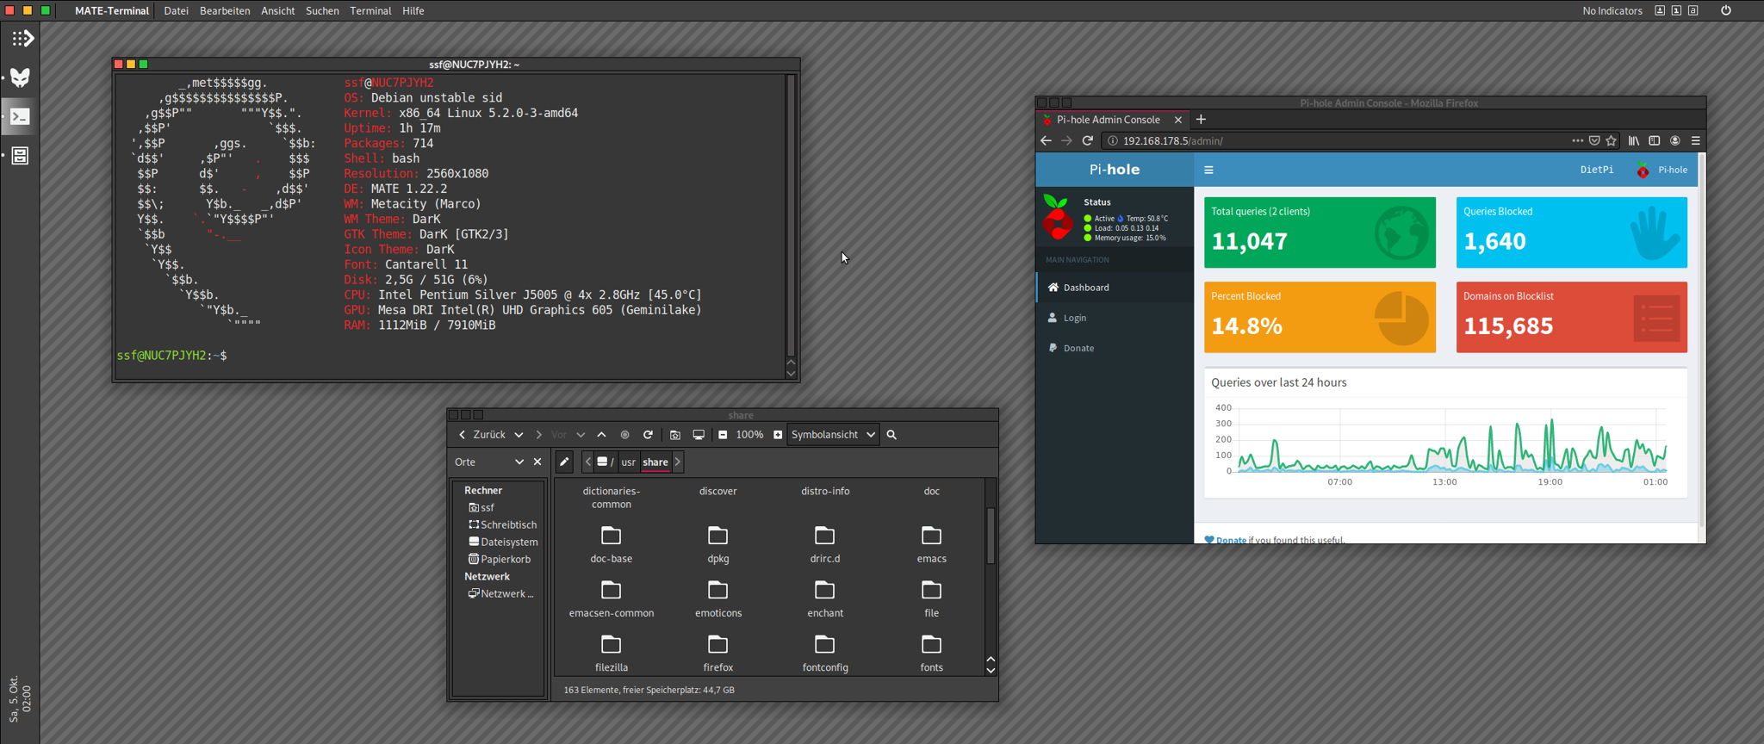This screenshot has height=744, width=1764.
Task: Toggle Pi-hole sidebar navigation hamburger
Action: (1208, 170)
